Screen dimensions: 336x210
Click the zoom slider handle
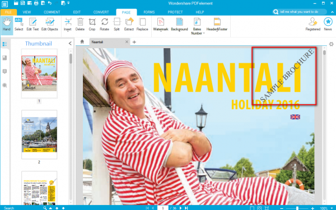pyautogui.click(x=297, y=208)
